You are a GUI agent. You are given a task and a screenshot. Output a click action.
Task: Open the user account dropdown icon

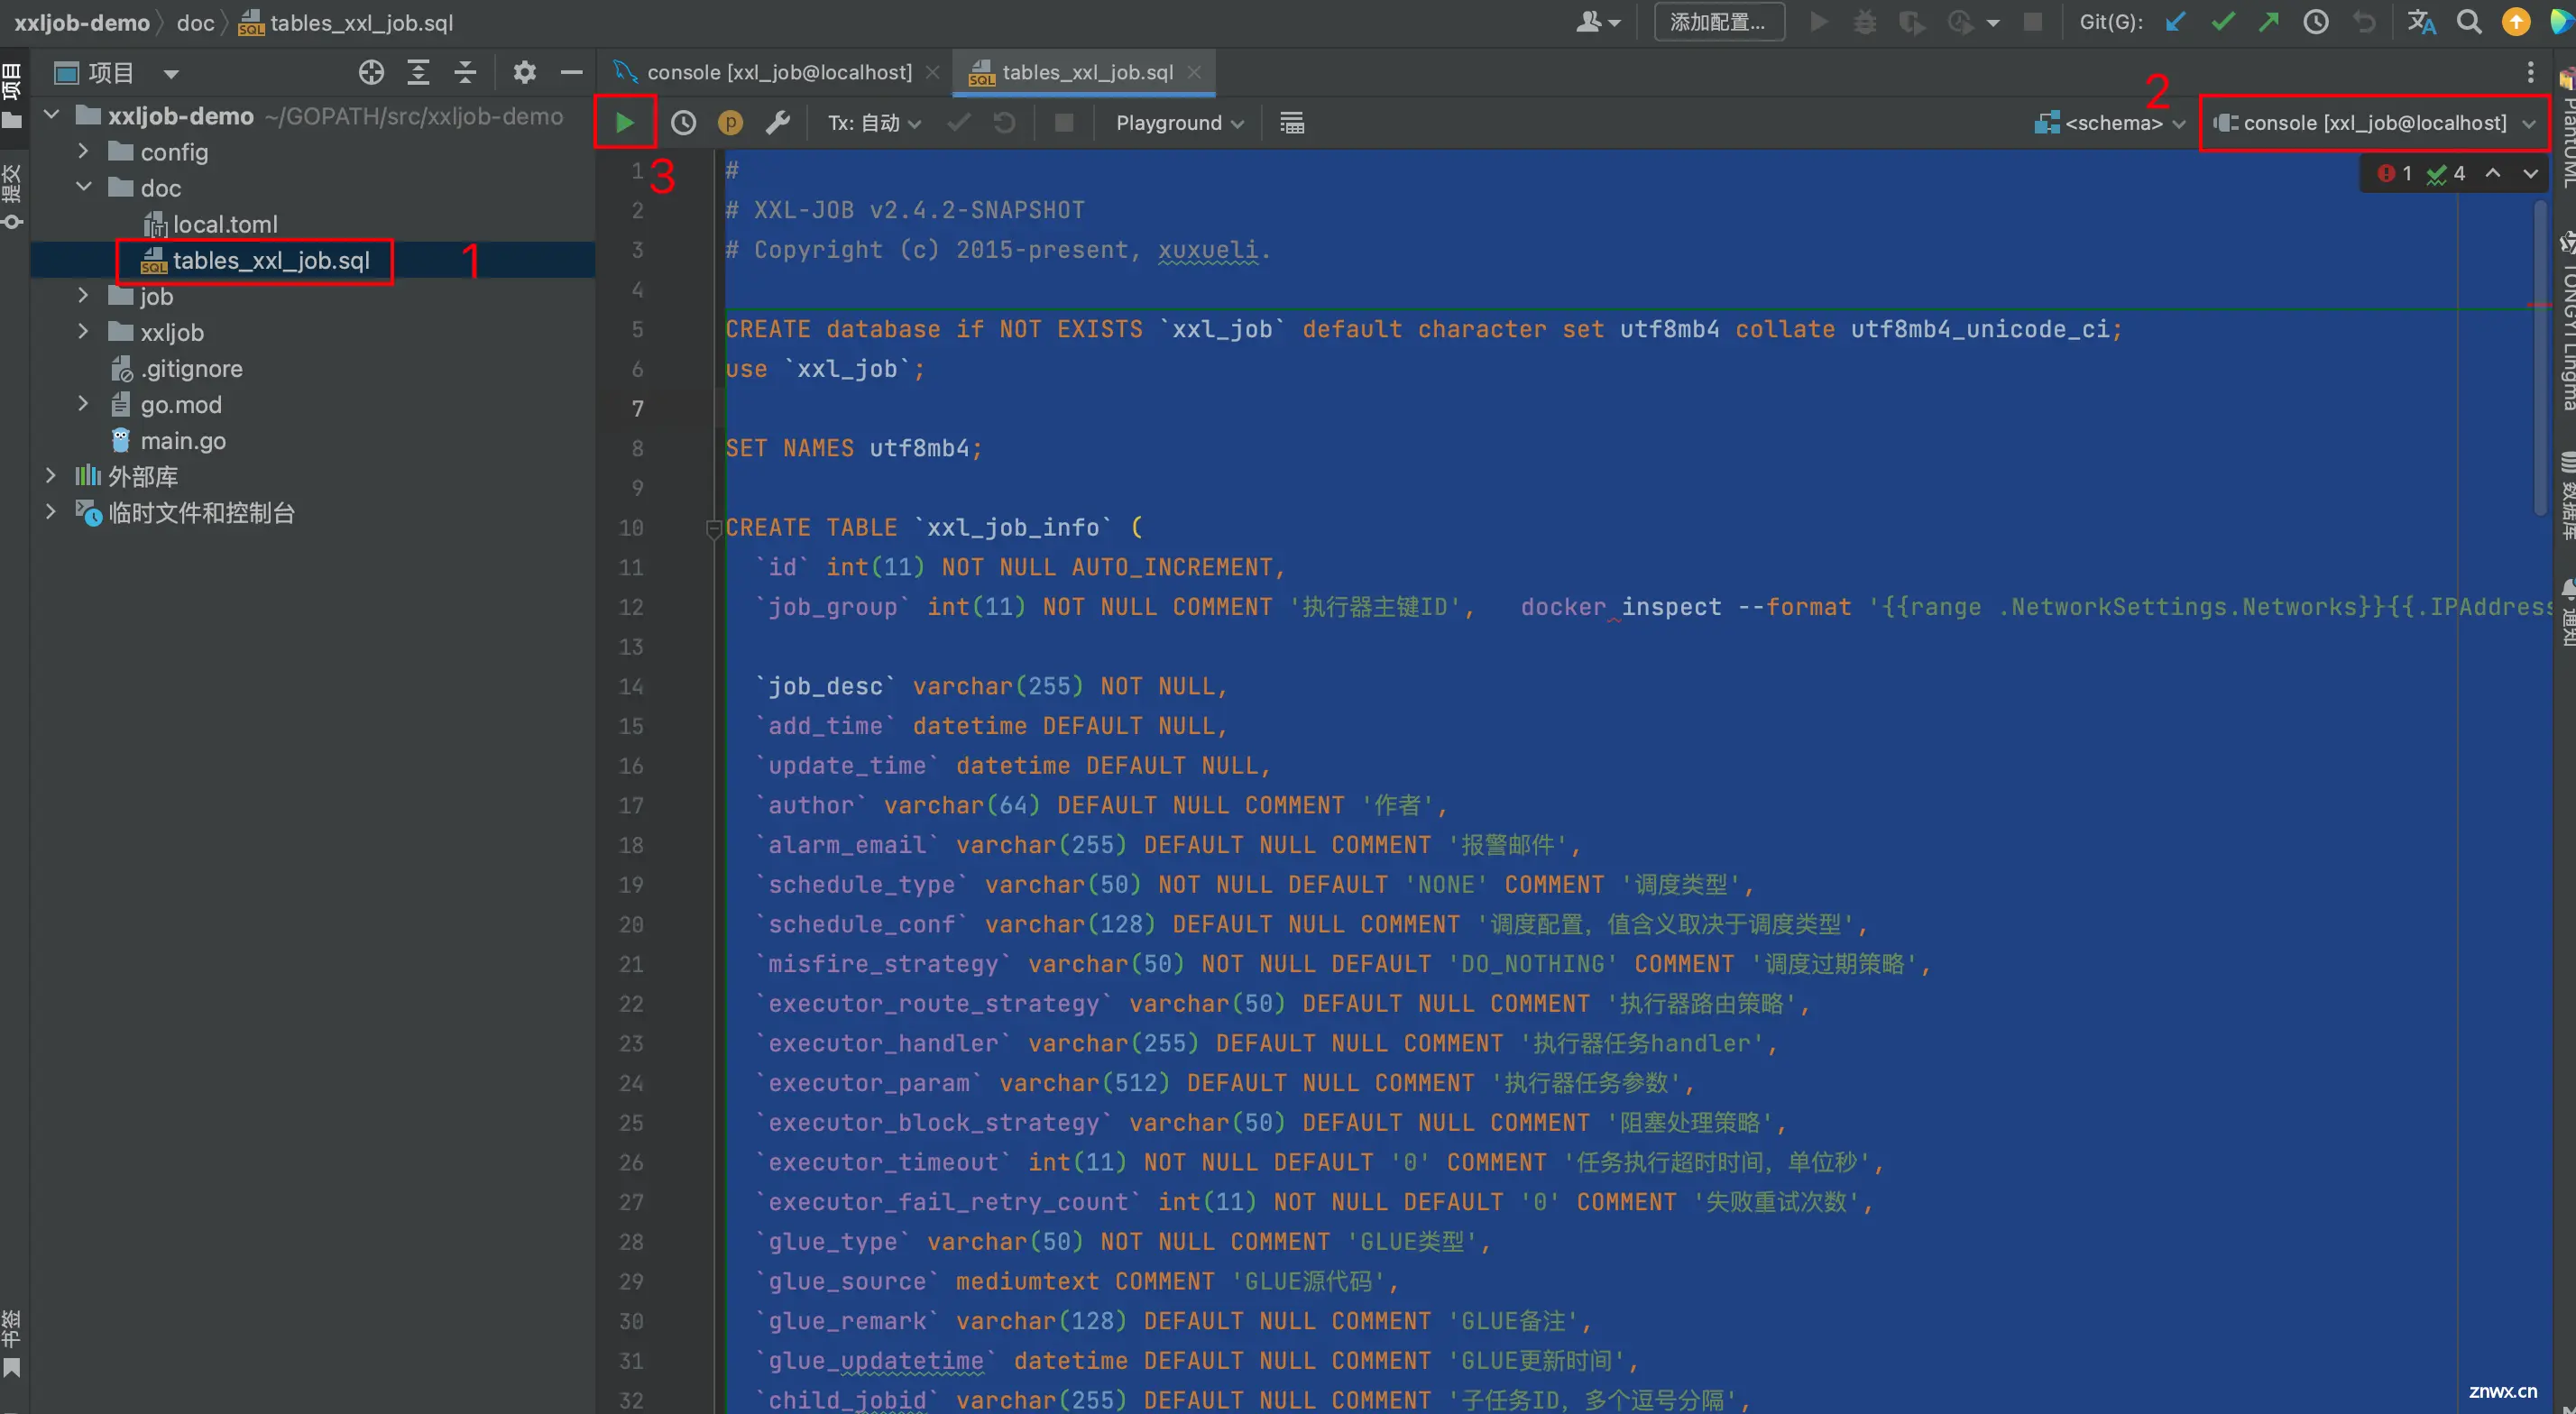tap(1598, 22)
